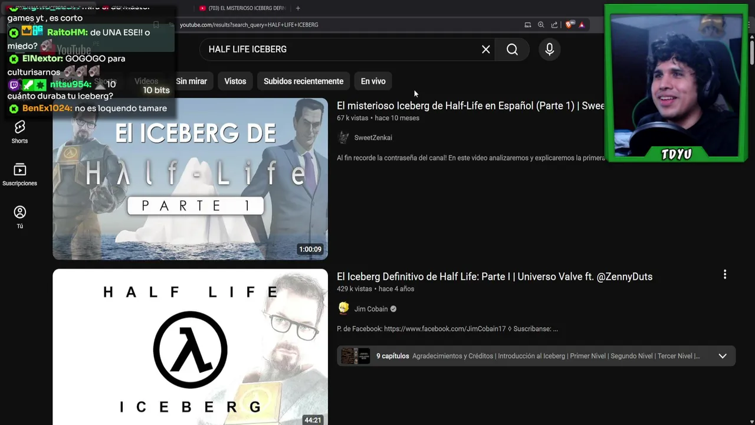Switch to the EL MISTERIOSO ICEBERG browser tab

(242, 8)
